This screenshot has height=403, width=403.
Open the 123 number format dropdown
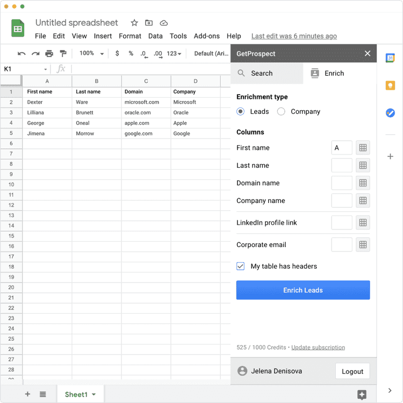[x=174, y=53]
